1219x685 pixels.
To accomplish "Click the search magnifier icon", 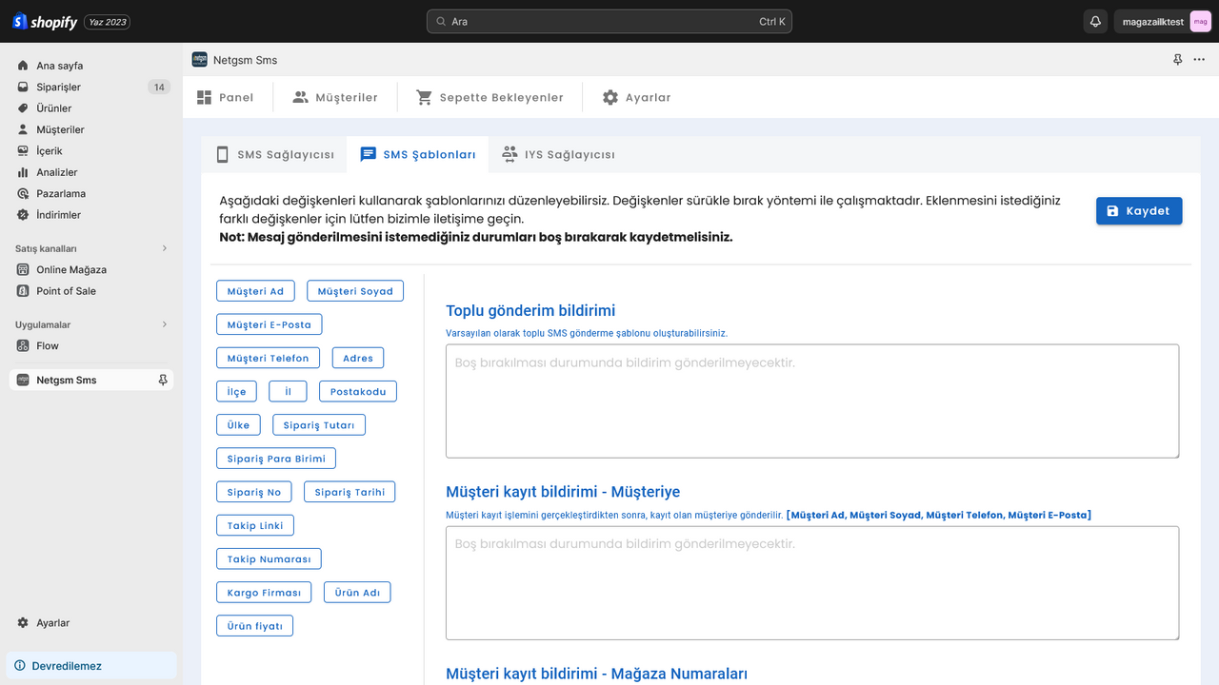I will click(x=440, y=21).
